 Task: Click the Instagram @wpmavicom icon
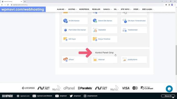click(85, 96)
